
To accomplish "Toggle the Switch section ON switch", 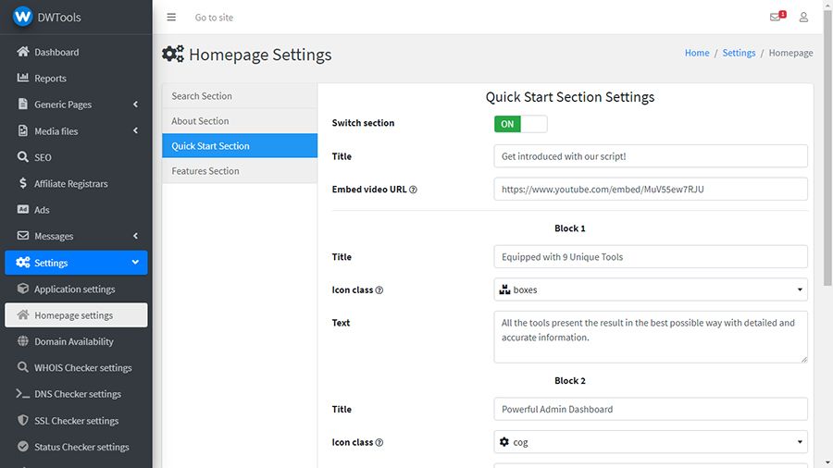I will point(520,124).
